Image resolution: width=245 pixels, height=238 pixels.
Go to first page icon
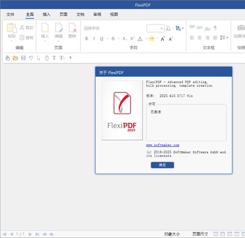(5, 234)
